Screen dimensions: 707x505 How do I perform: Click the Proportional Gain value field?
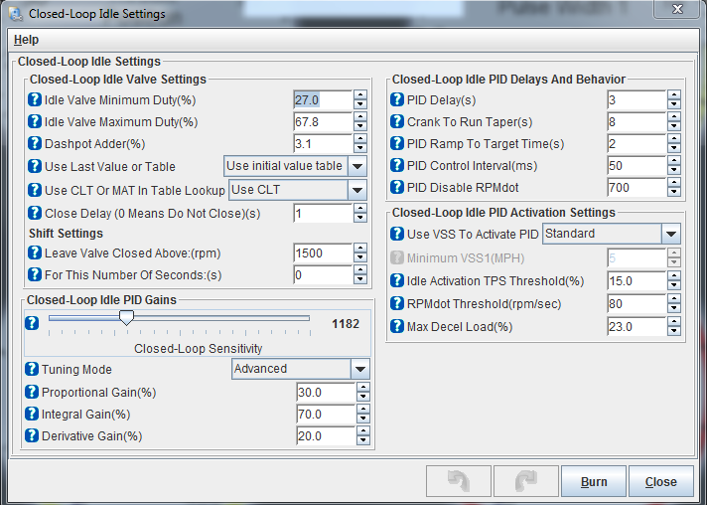pyautogui.click(x=326, y=392)
